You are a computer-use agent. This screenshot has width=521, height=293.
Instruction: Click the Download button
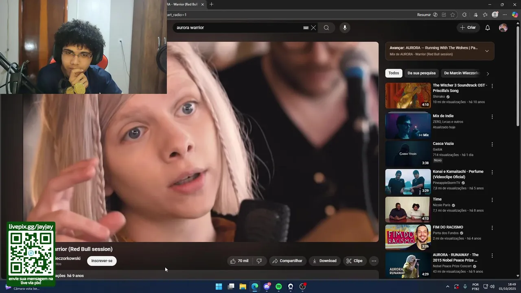(x=324, y=261)
